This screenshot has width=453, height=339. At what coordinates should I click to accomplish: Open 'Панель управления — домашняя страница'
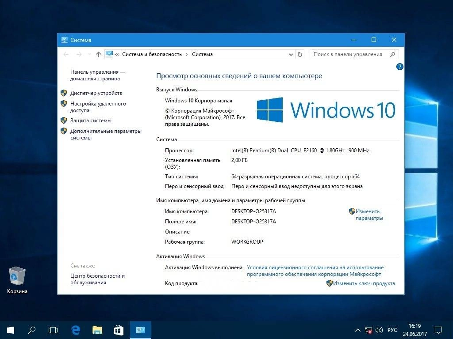click(98, 75)
